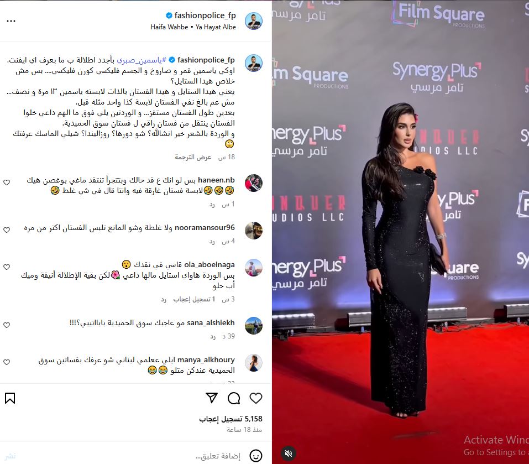Reply to haneen.nb's comment
This screenshot has height=464, width=529.
tap(212, 205)
